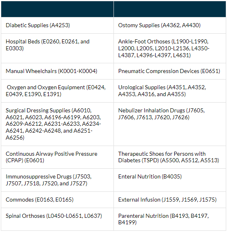Select the Ankle-Foot Orthoses cell
Viewport: 227px width, 232px height.
tap(170, 48)
